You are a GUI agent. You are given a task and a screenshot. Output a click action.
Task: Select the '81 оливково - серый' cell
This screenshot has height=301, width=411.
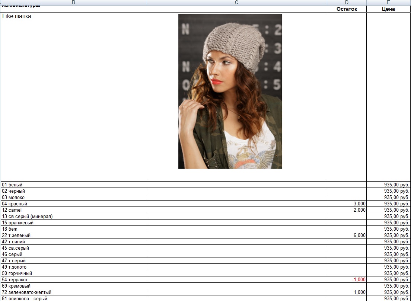point(73,298)
